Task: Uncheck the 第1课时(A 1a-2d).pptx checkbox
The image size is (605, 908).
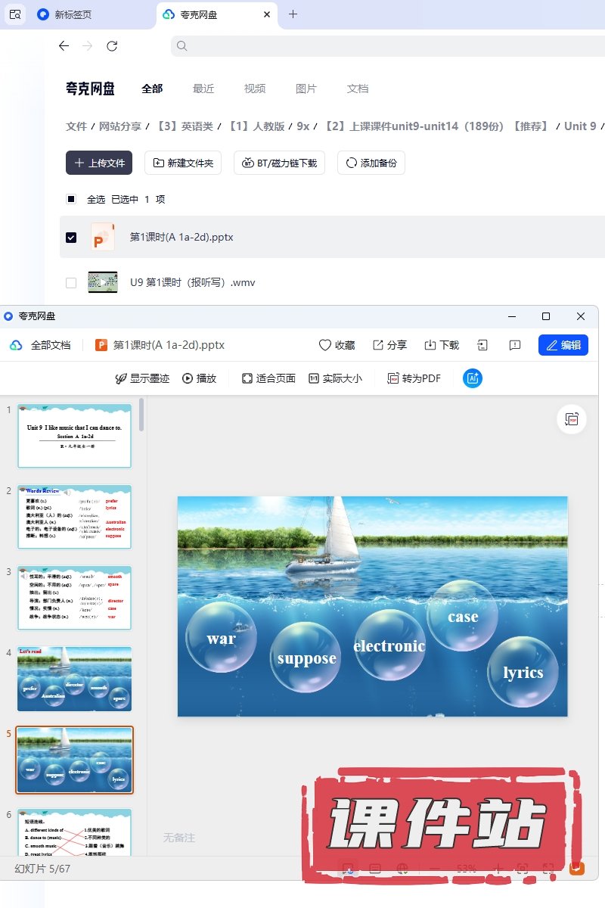Action: click(71, 237)
